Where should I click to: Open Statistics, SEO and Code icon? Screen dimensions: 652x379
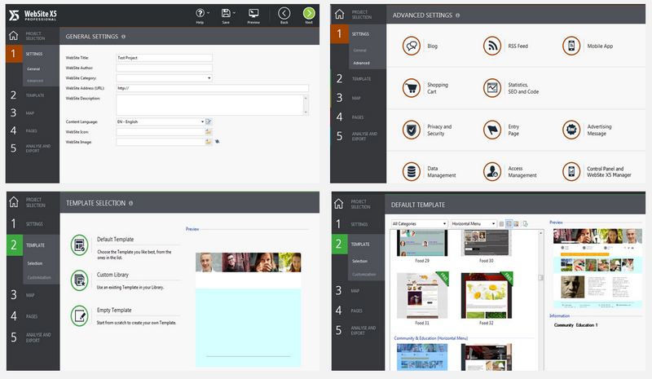(x=492, y=88)
